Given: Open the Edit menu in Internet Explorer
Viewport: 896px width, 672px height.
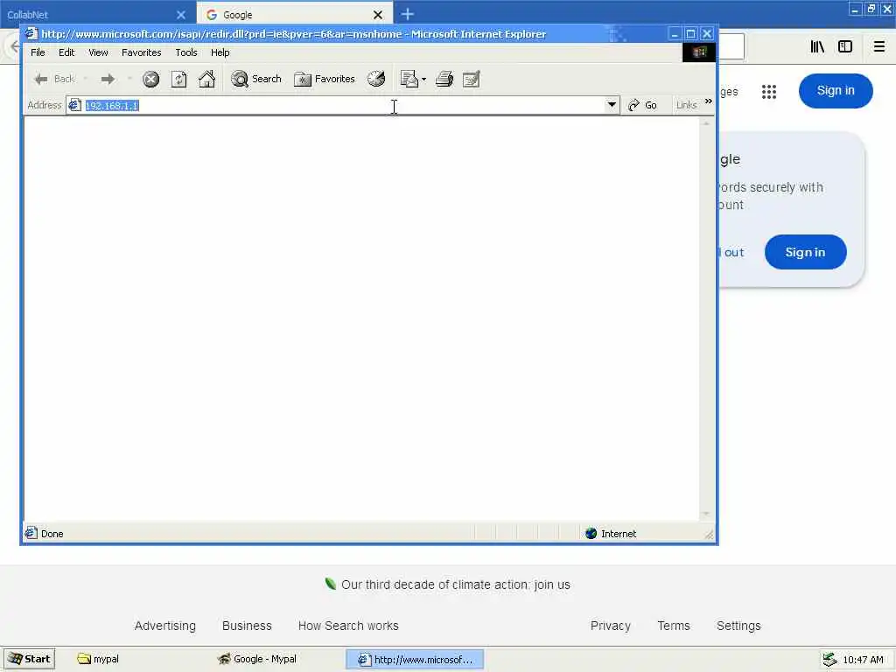Looking at the screenshot, I should click(x=66, y=52).
